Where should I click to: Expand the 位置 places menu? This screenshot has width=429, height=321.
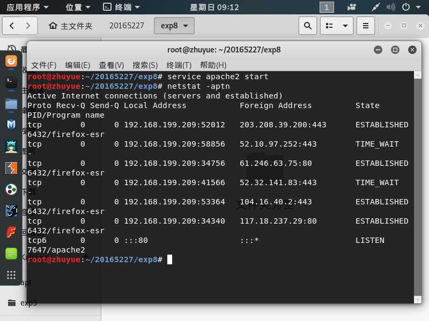click(78, 7)
